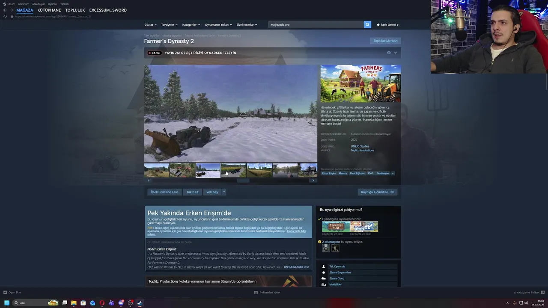Screen dimensions: 548x308
Task: Open Arkadaşlar ve Sohbet panel
Action: click(x=529, y=293)
